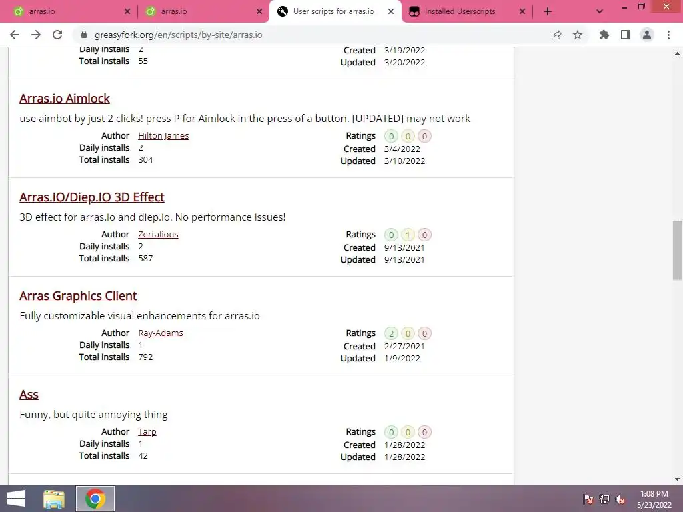Viewport: 683px width, 512px height.
Task: Click Aimlock total installs value 304
Action: [145, 160]
